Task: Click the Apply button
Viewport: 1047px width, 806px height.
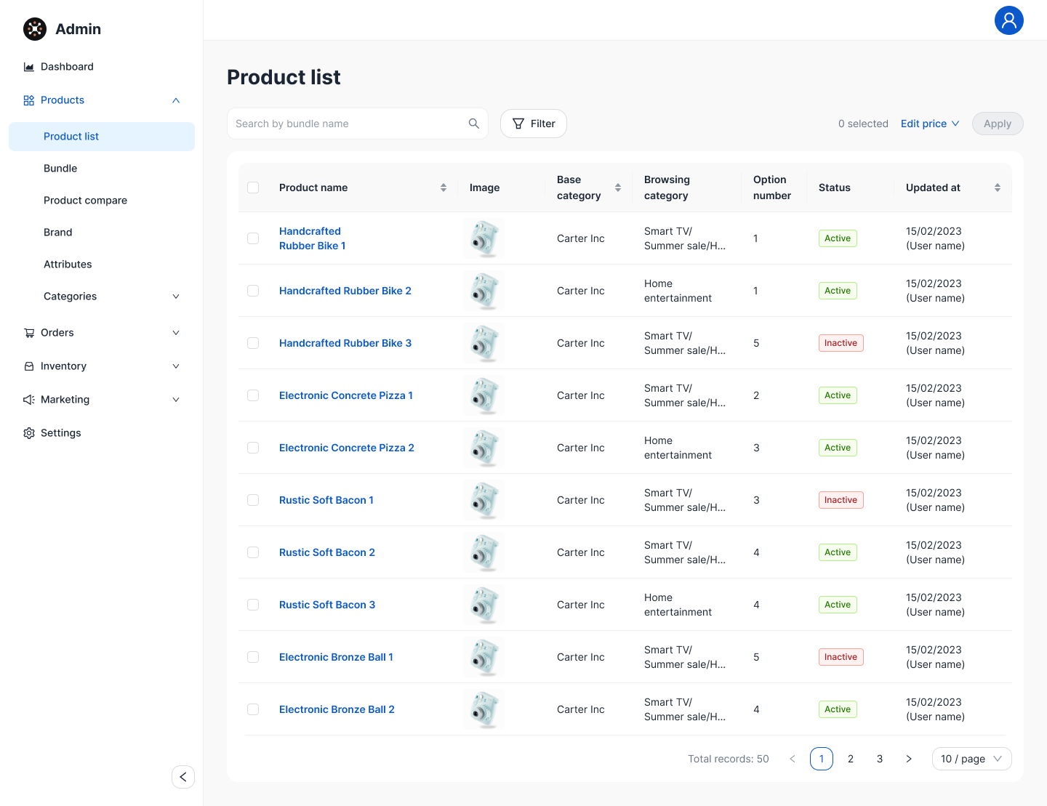Action: [998, 124]
